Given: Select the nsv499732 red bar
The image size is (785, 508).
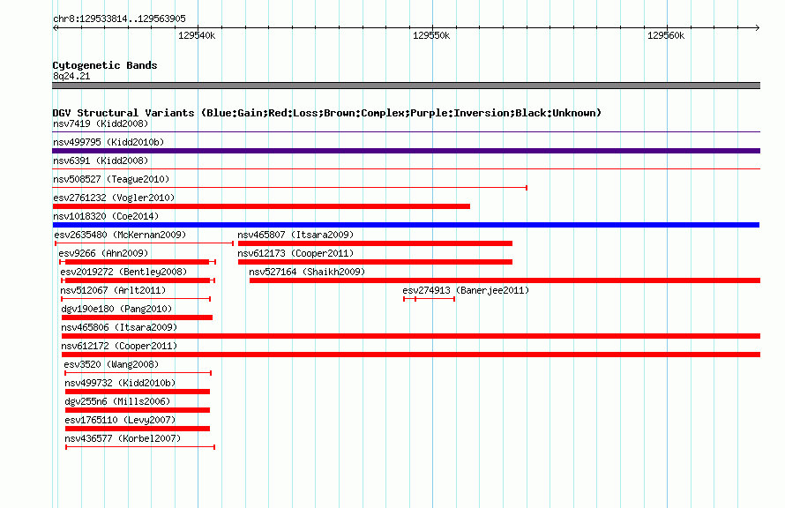Looking at the screenshot, I should pos(138,392).
